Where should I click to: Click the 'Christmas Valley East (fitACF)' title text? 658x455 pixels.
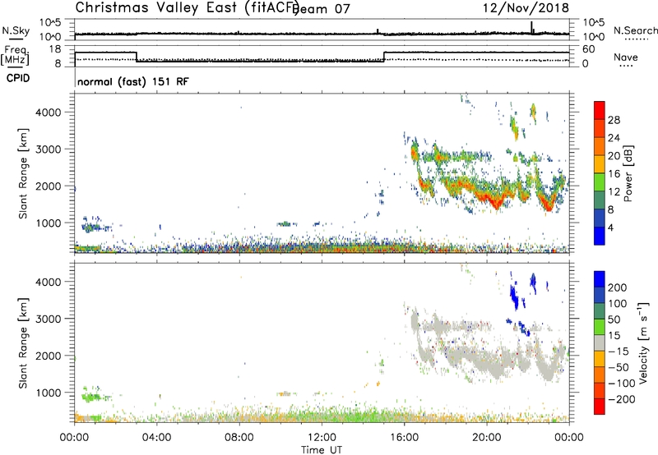point(188,8)
